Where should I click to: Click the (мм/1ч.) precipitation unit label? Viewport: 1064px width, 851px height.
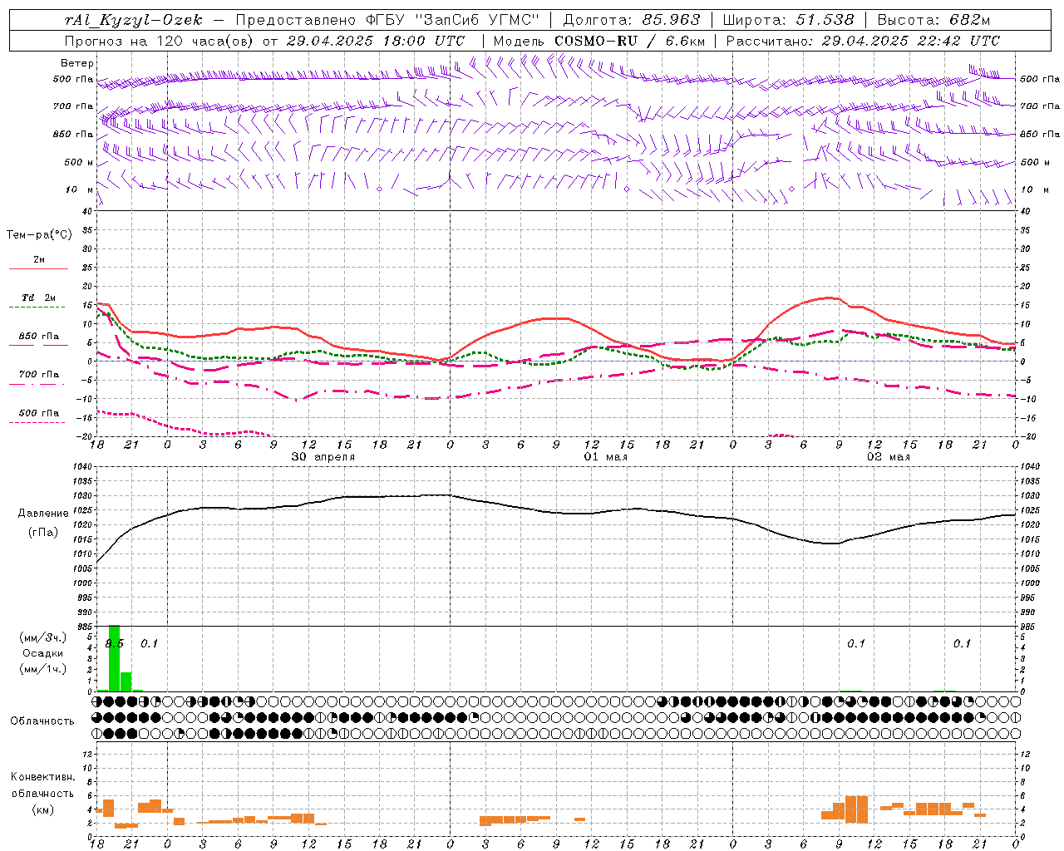coord(42,669)
